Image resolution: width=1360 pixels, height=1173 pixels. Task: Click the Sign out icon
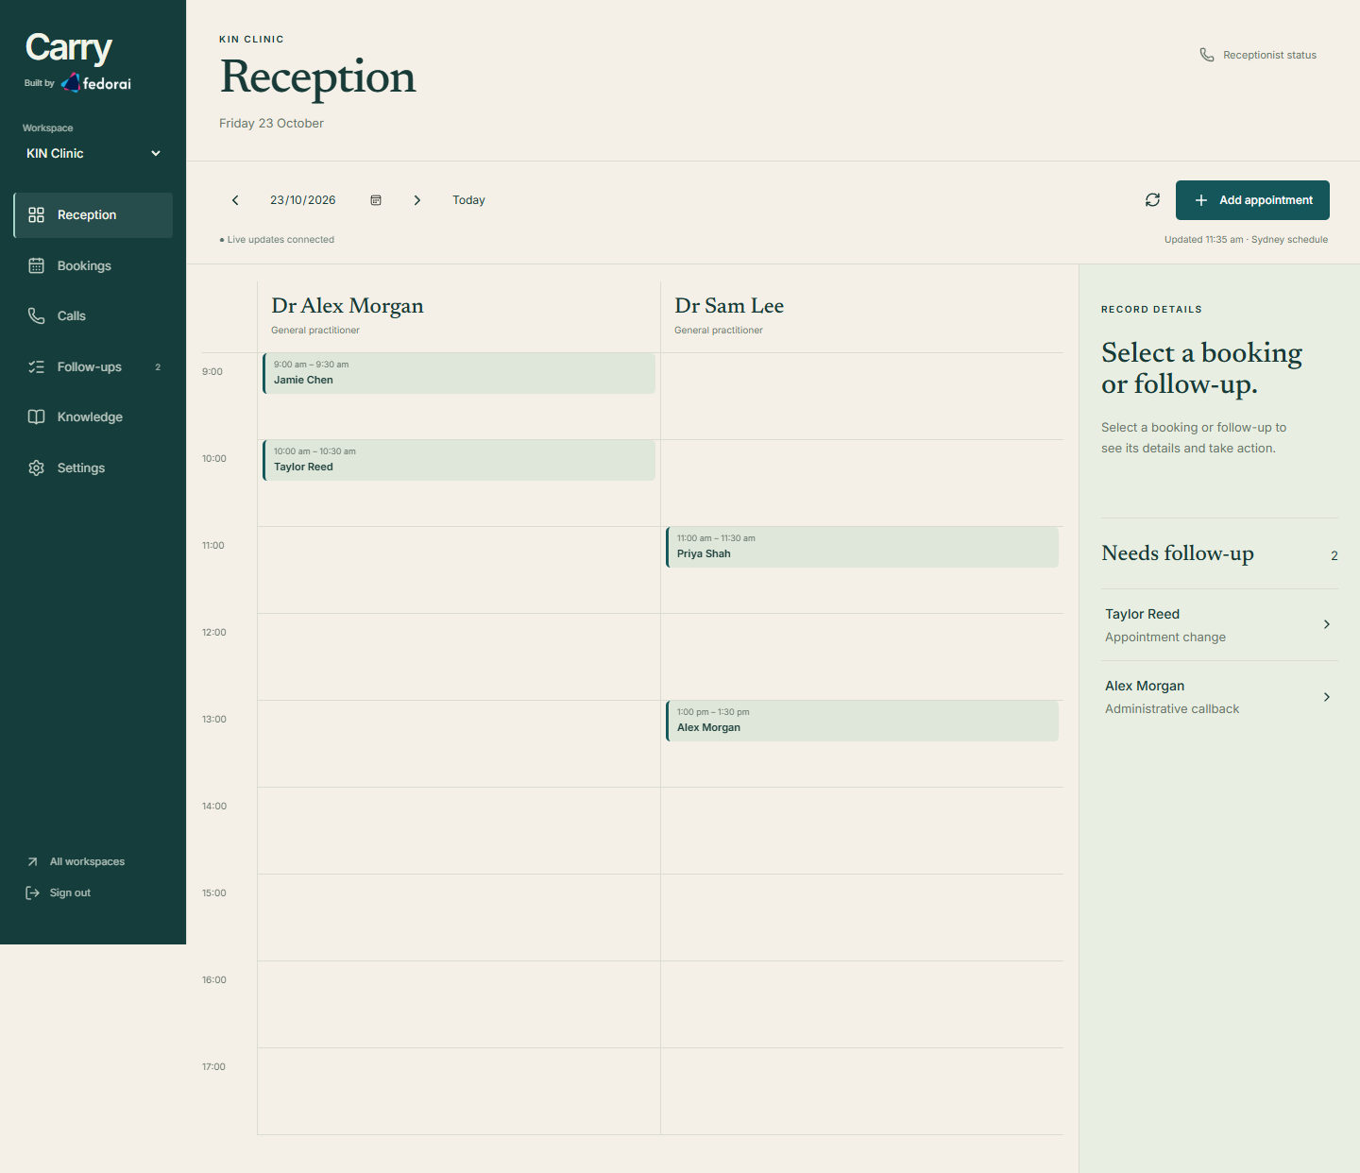pos(33,893)
